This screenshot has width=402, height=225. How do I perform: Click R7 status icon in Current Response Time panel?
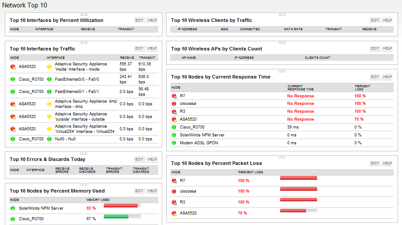tap(174, 96)
